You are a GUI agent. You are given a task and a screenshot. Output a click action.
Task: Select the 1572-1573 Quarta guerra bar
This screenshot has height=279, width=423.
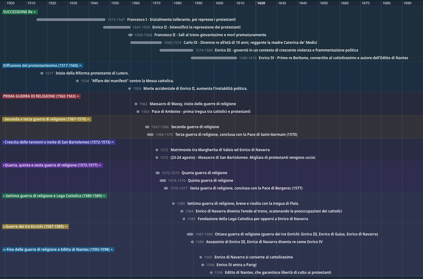tap(157, 173)
